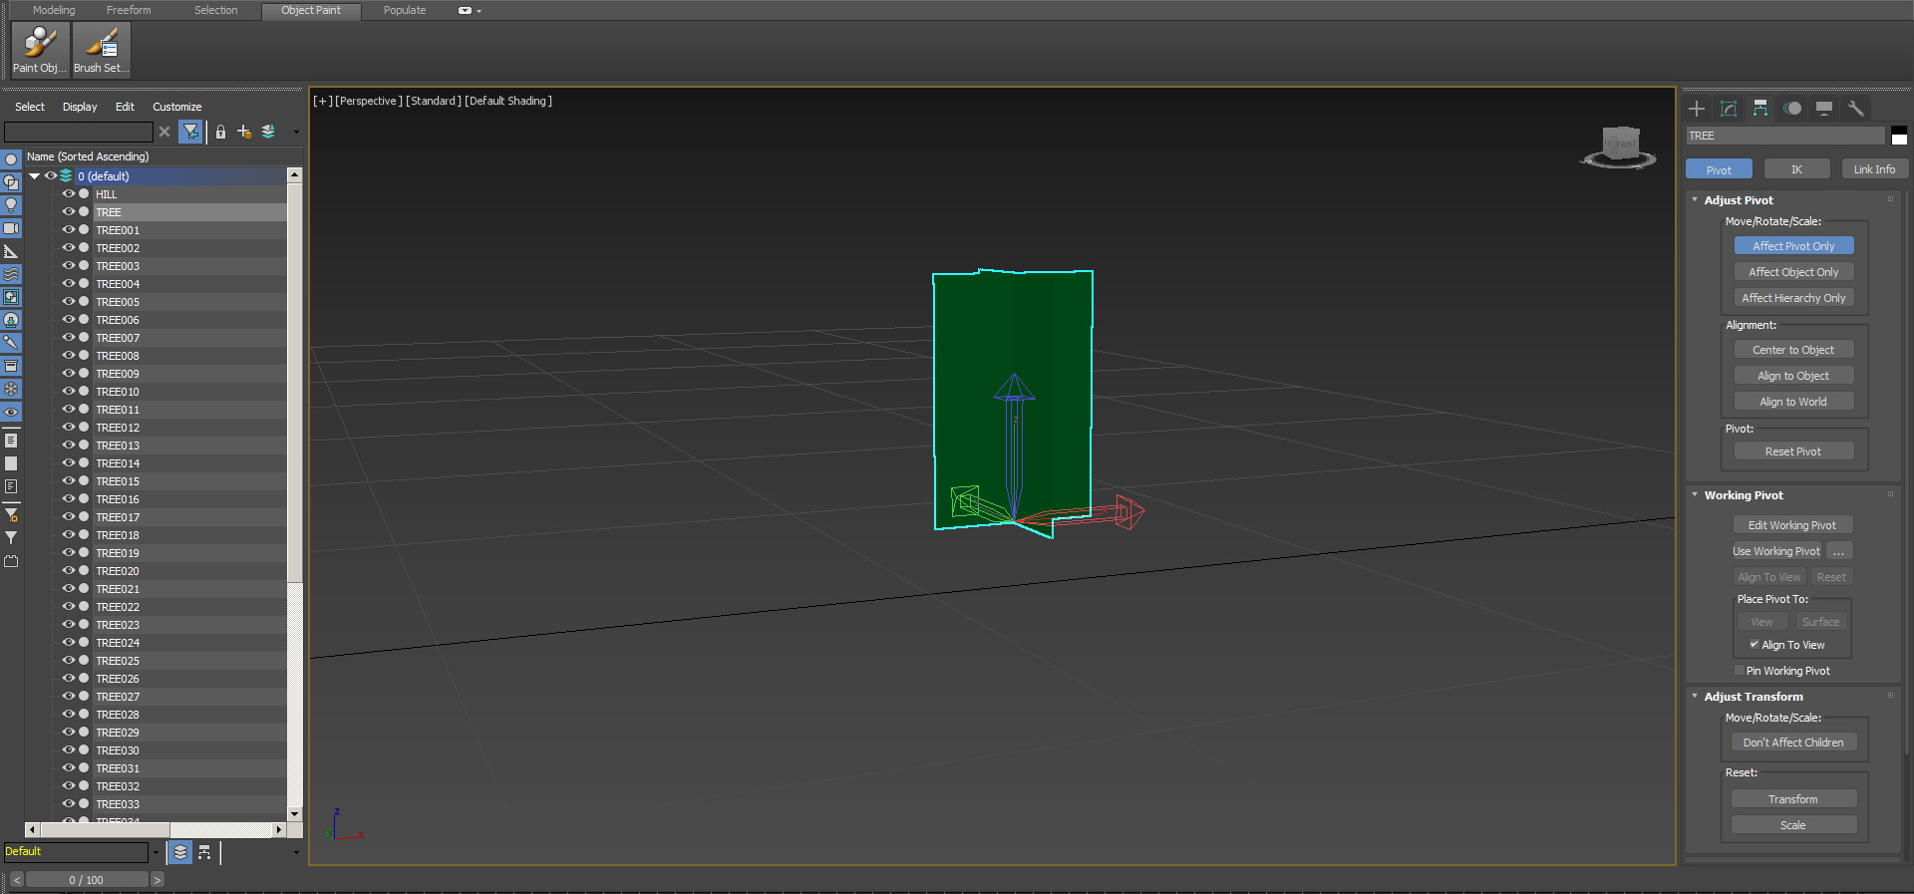Switch to the Modify command panel

pos(1729,109)
